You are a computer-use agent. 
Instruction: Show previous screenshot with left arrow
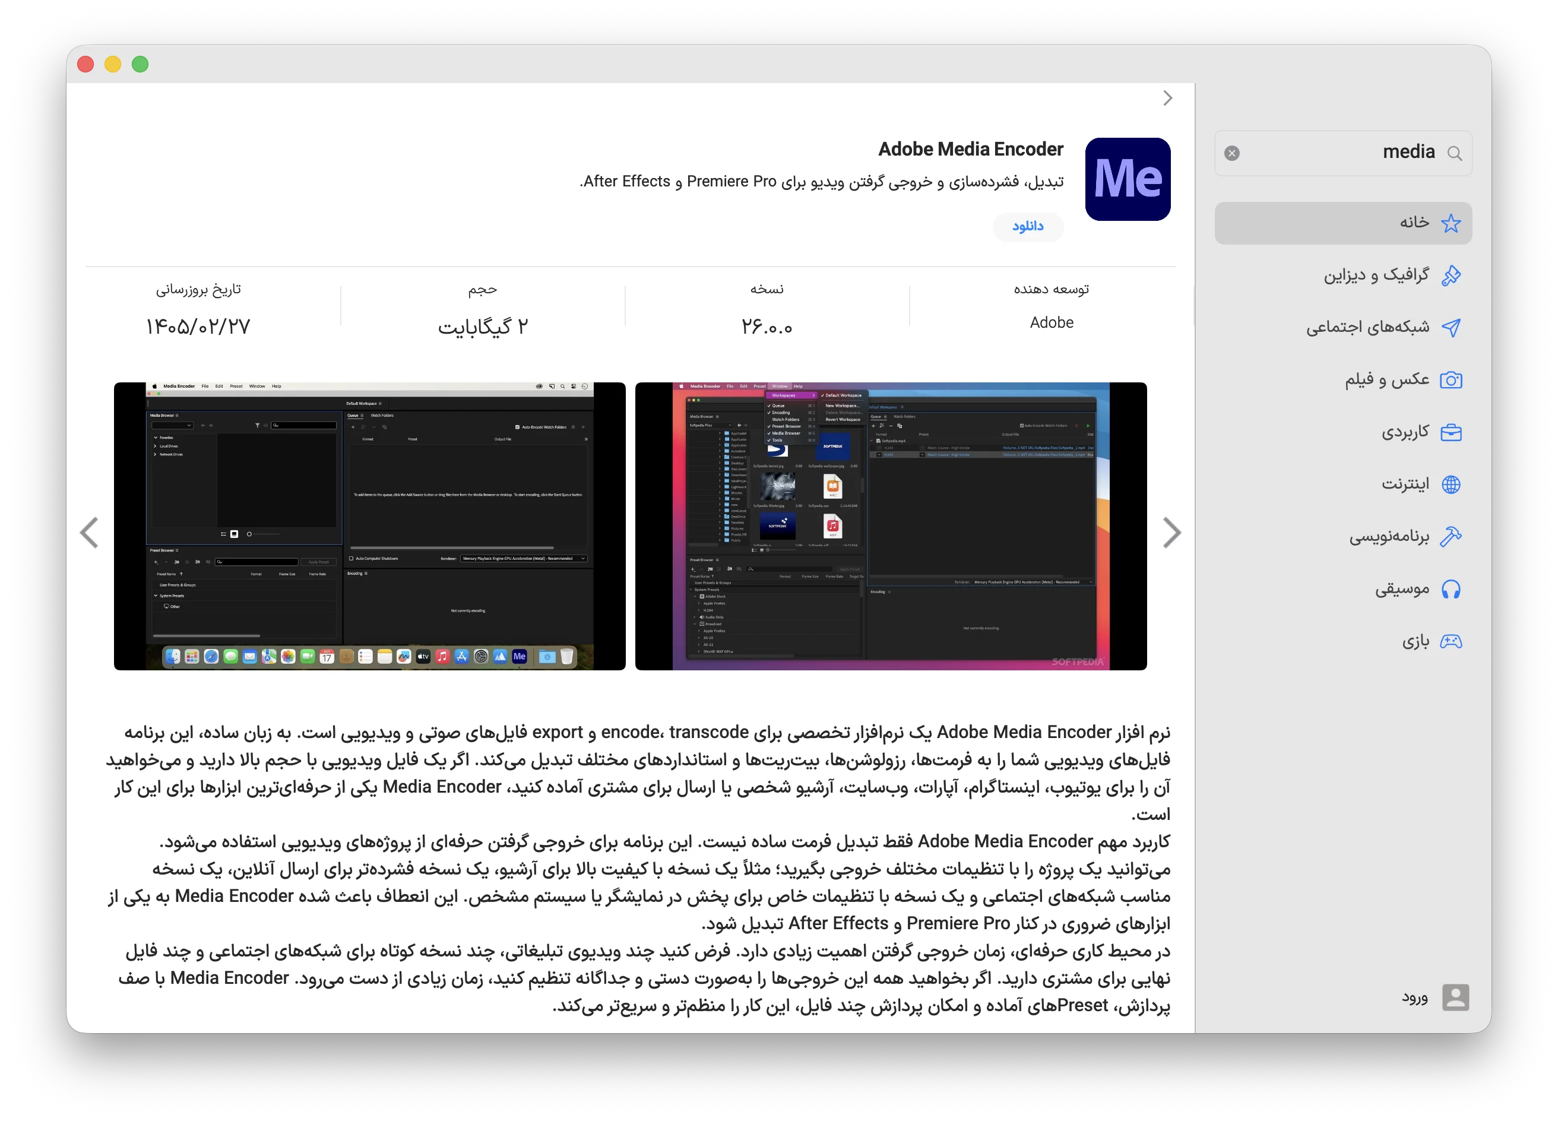tap(89, 533)
